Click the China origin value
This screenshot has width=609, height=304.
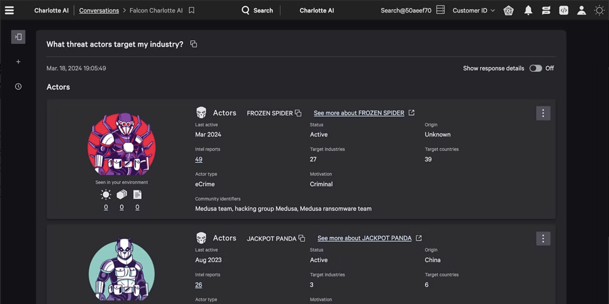coord(432,260)
